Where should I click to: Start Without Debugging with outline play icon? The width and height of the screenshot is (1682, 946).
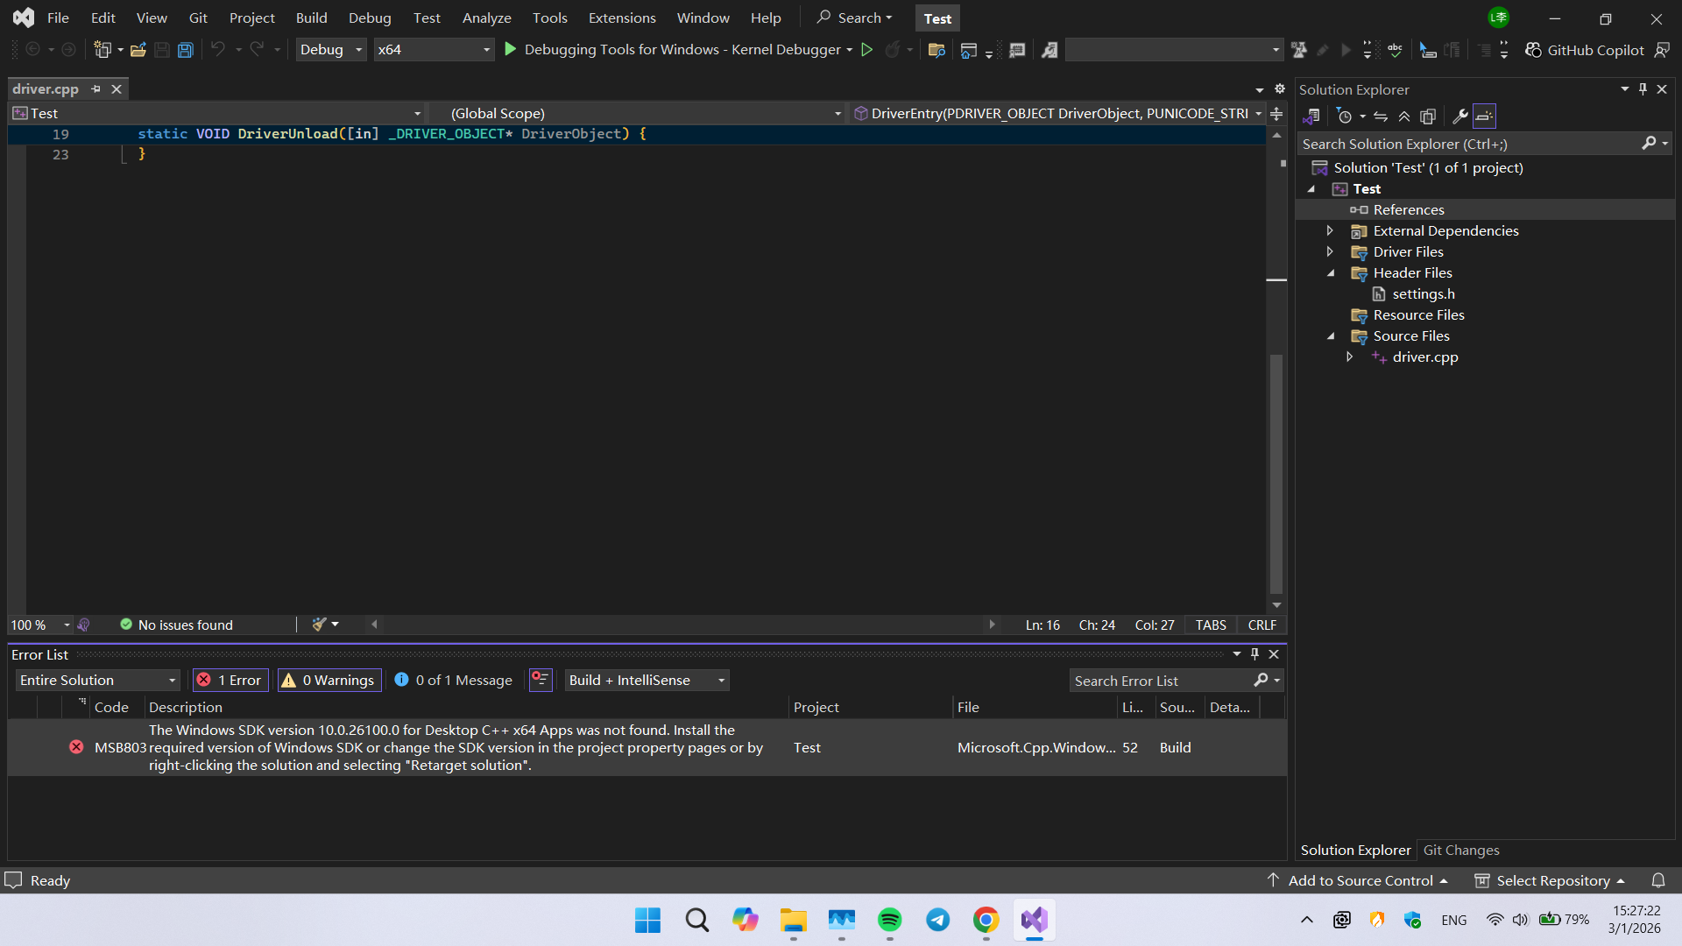coord(866,50)
